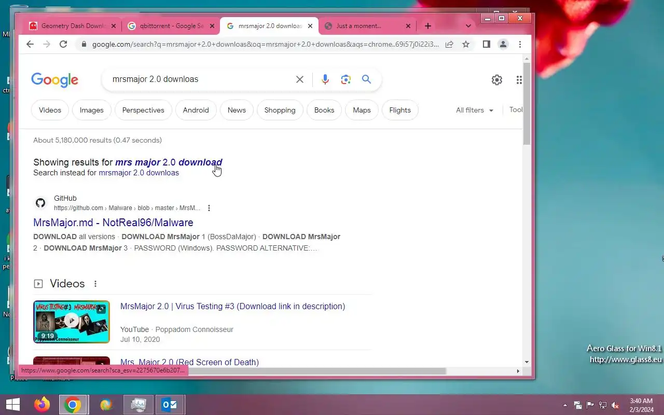The width and height of the screenshot is (664, 415).
Task: Click the Google logo
Action: pos(54,80)
